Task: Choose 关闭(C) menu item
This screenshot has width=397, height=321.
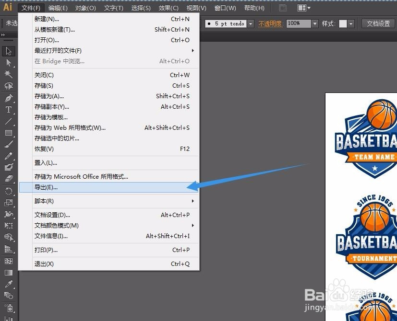Action: [x=108, y=75]
